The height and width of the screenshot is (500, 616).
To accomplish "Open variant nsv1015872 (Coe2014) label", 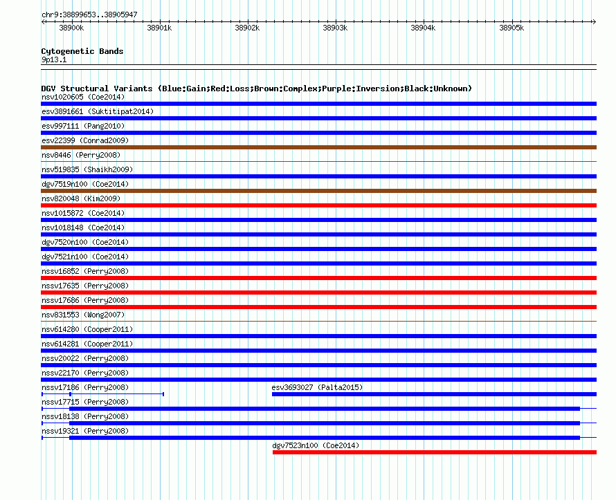I will 83,213.
